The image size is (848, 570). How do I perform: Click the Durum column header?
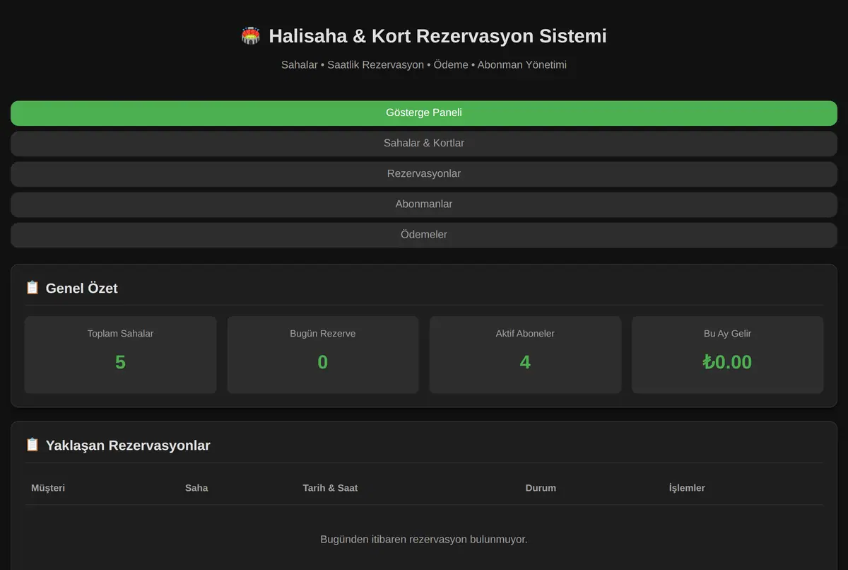[x=541, y=488]
